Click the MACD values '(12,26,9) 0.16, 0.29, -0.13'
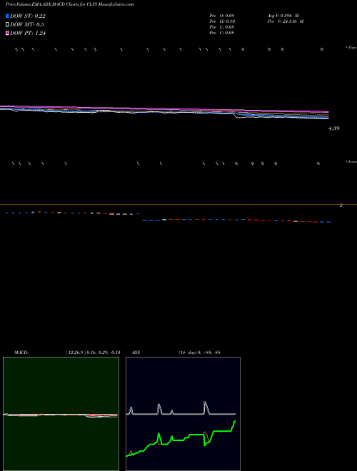The width and height of the screenshot is (357, 471). coord(93,353)
